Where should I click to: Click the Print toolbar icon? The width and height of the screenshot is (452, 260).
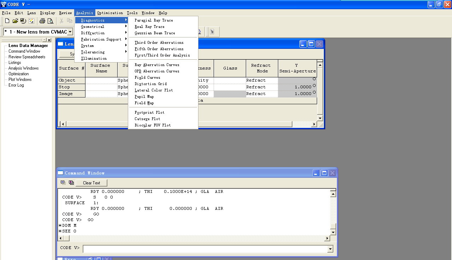[42, 21]
